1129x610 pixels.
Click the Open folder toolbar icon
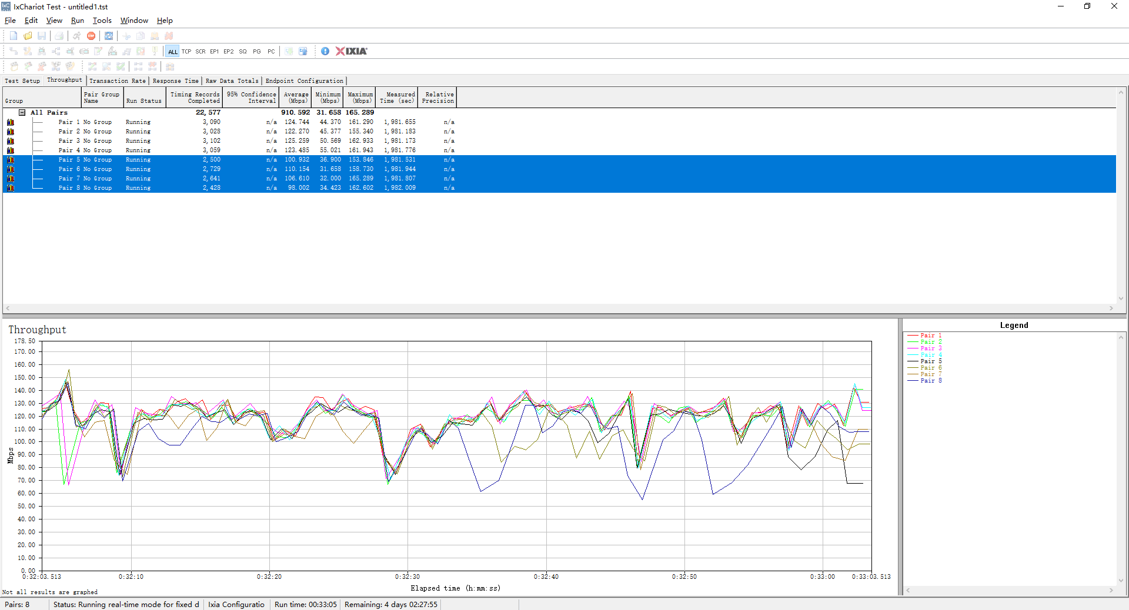click(x=28, y=36)
